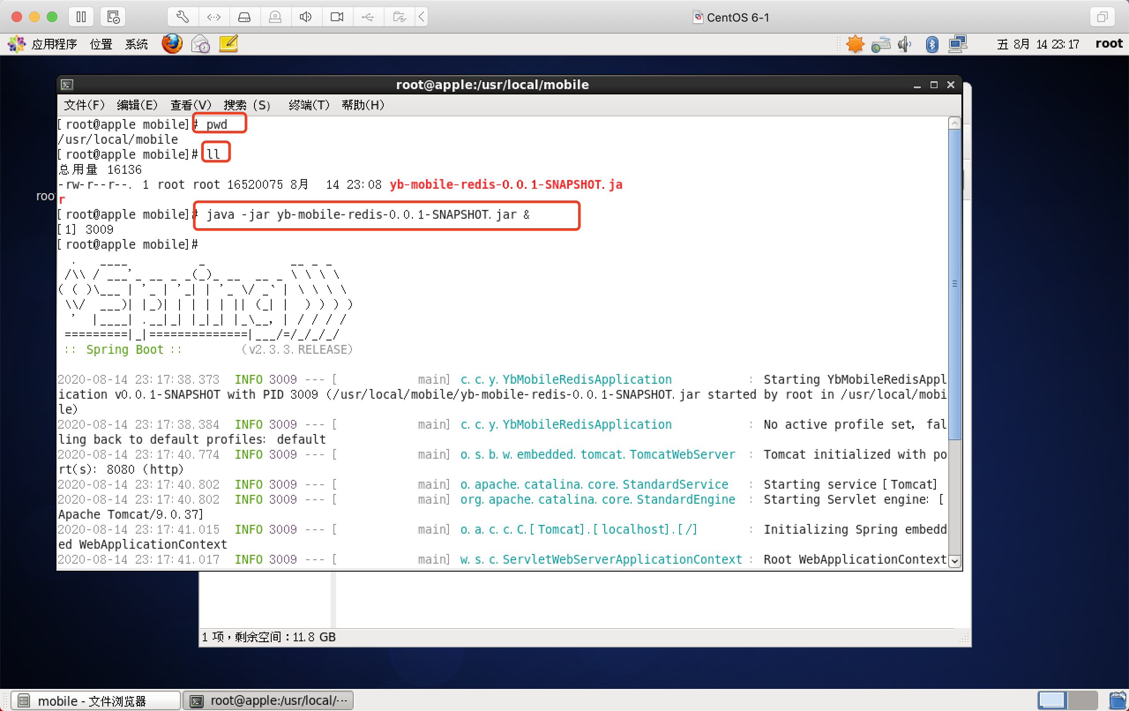Open the 文件(F) menu in terminal
This screenshot has height=711, width=1129.
click(84, 105)
